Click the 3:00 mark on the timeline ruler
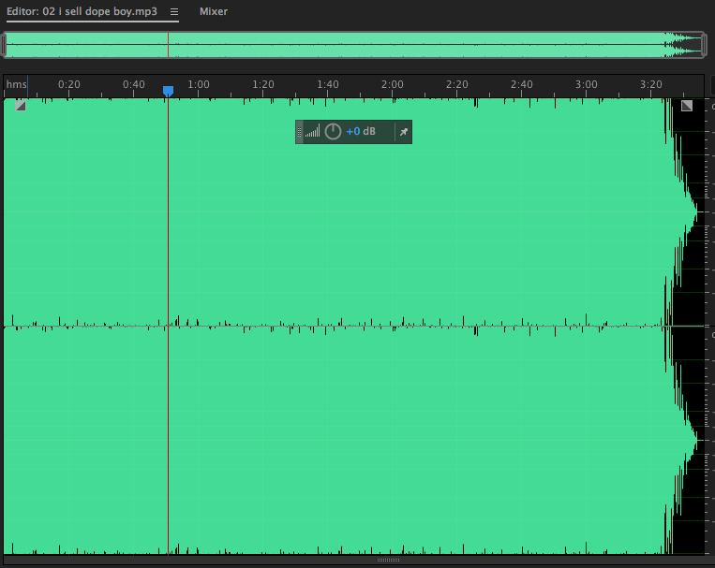This screenshot has height=568, width=715. [586, 84]
